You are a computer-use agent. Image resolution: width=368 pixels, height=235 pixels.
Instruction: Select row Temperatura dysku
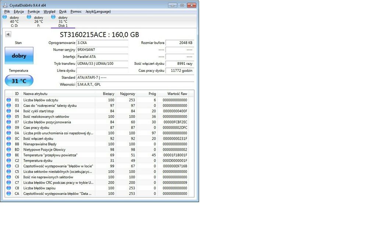pos(97,161)
